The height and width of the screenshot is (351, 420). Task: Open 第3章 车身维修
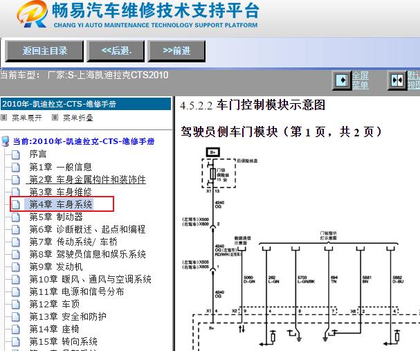coord(60,192)
